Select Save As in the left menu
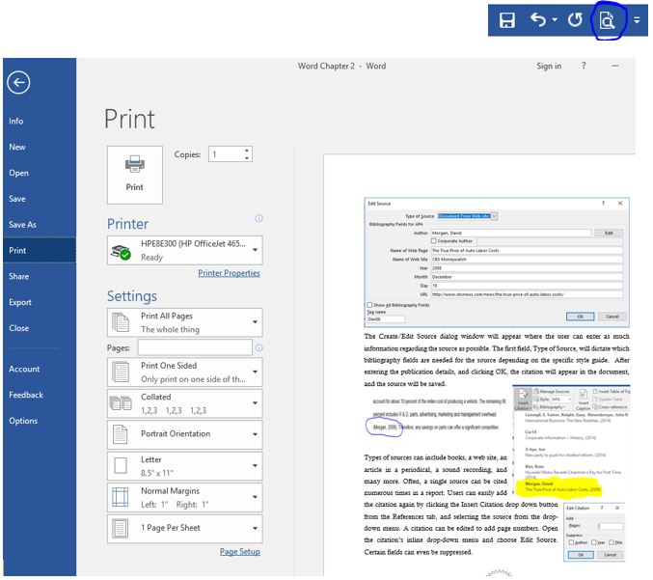 pyautogui.click(x=22, y=225)
